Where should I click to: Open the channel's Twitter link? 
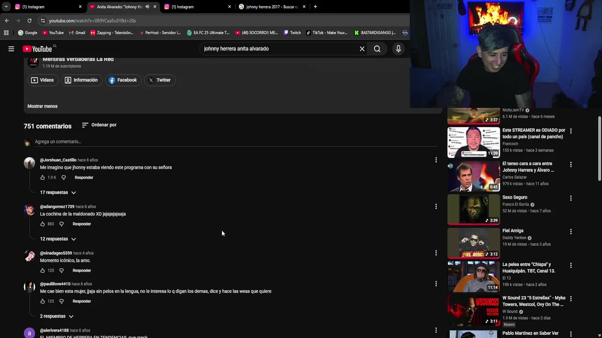tap(160, 80)
